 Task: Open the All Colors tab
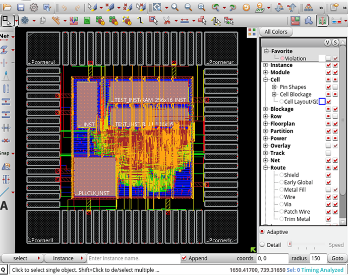pos(275,32)
